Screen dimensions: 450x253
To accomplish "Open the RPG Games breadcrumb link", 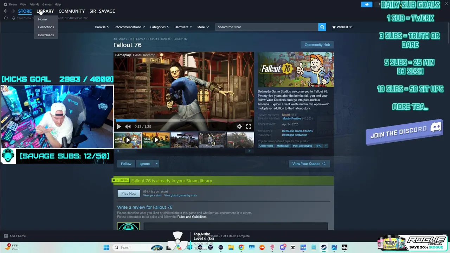I will pyautogui.click(x=137, y=39).
